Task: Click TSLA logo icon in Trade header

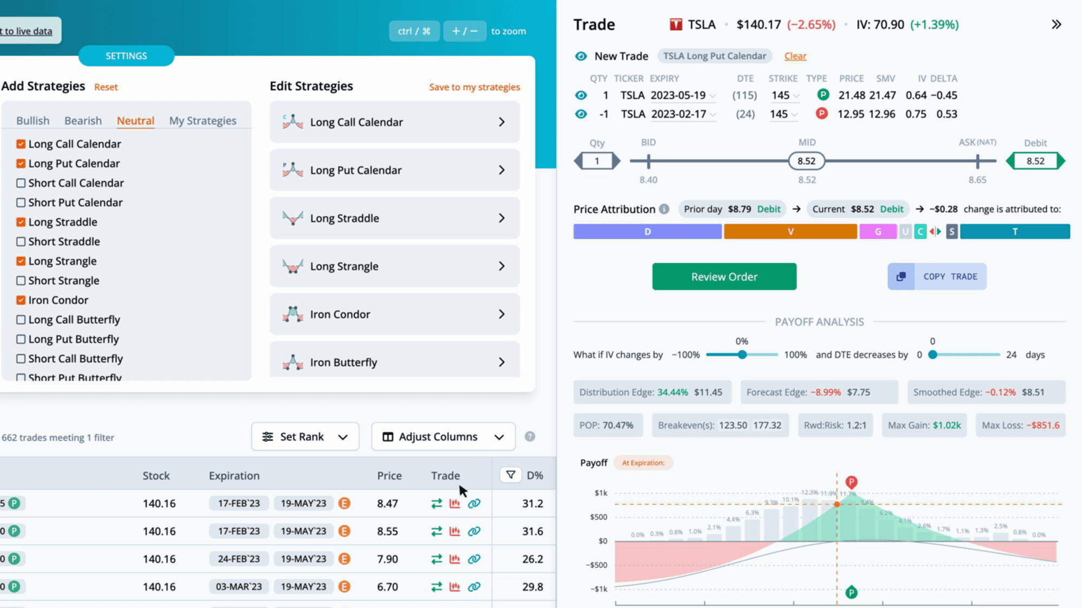Action: click(676, 24)
